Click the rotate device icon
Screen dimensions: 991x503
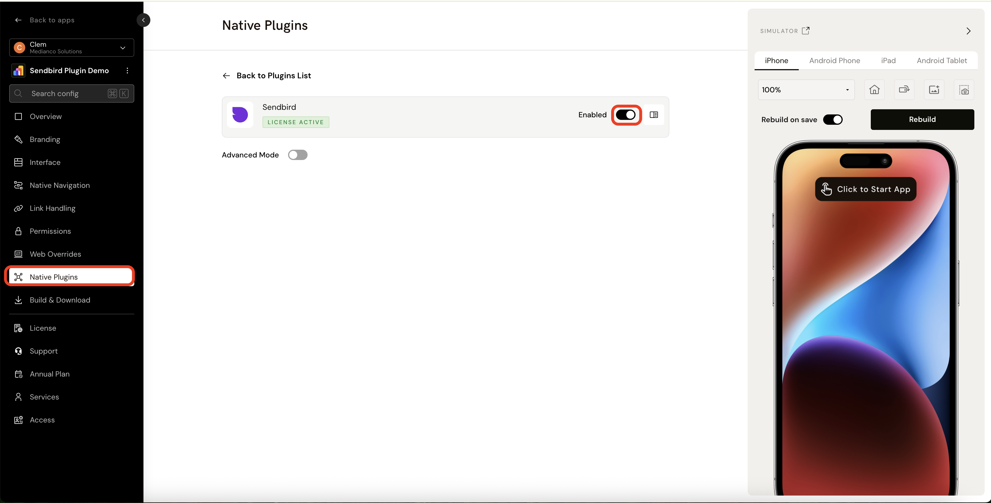[904, 89]
